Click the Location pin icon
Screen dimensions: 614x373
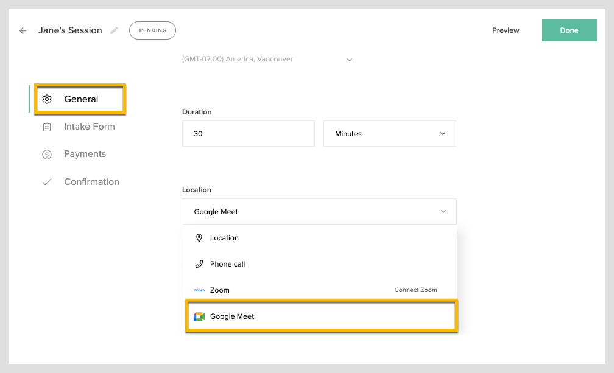[x=199, y=238]
